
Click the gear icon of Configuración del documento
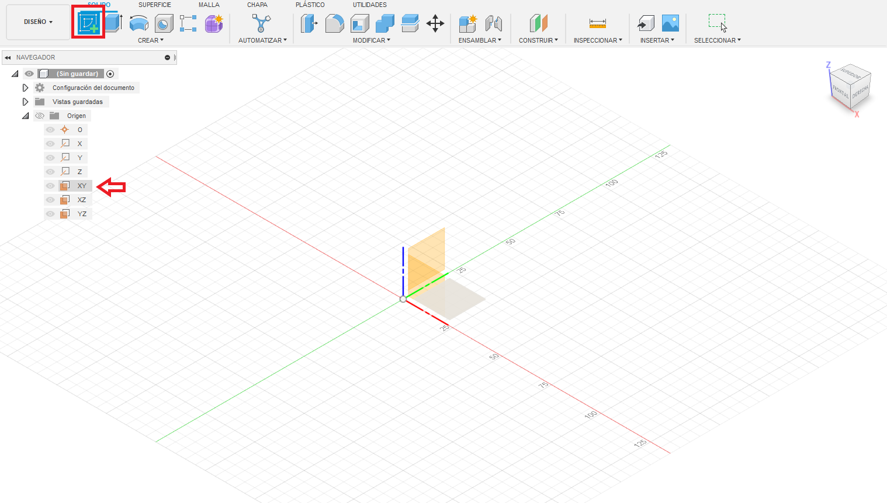coord(40,88)
